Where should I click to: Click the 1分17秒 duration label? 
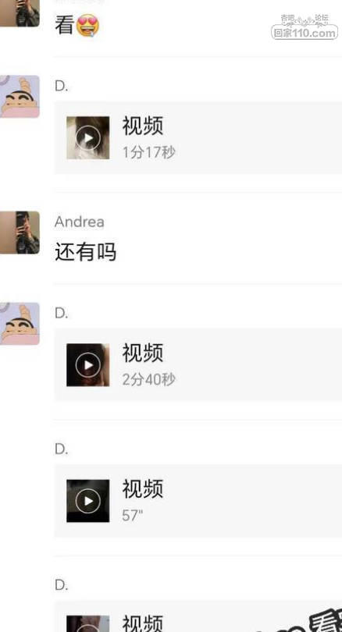pyautogui.click(x=149, y=152)
